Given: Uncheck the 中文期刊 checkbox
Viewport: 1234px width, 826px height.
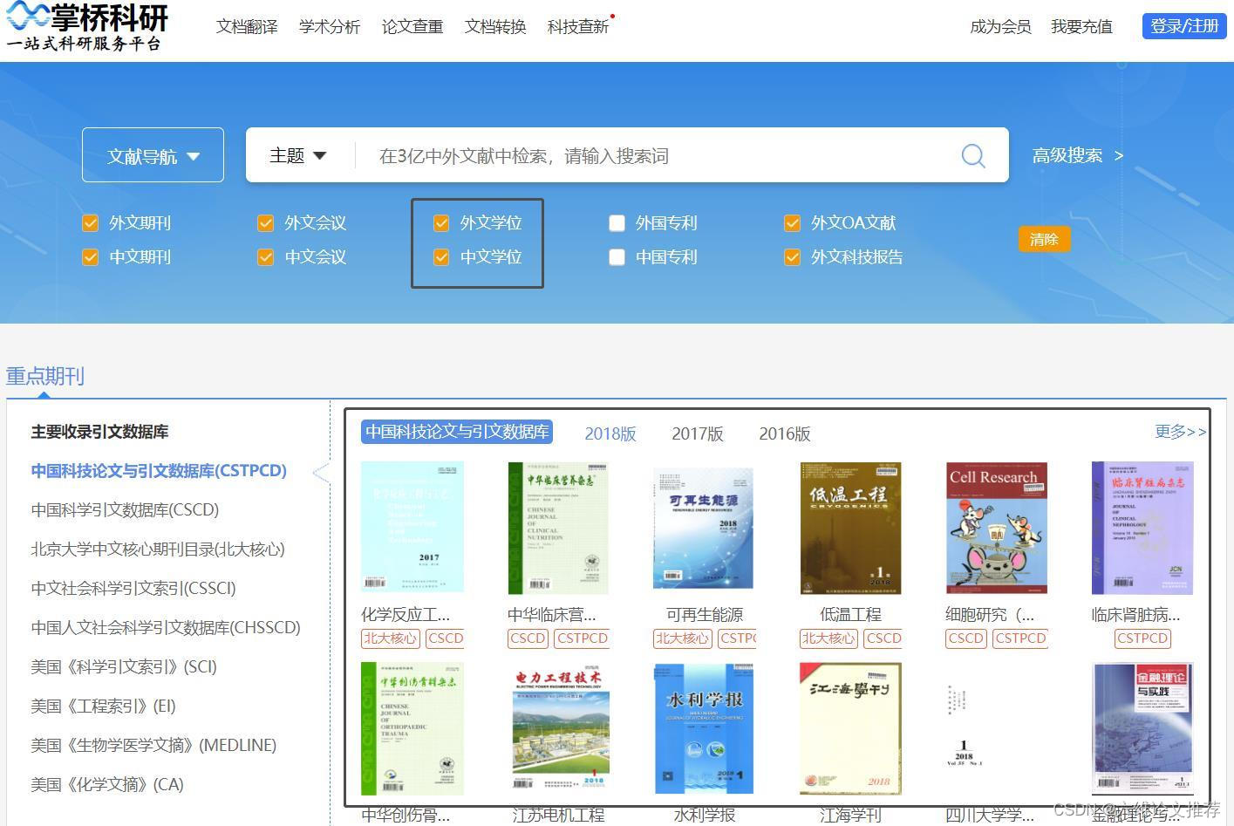Looking at the screenshot, I should coord(91,257).
